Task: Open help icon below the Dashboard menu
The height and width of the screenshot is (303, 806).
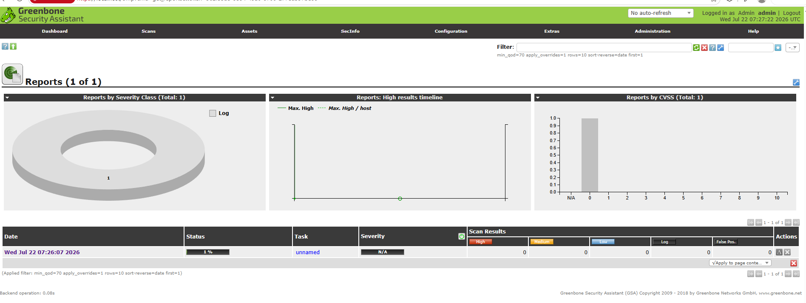Action: (5, 46)
